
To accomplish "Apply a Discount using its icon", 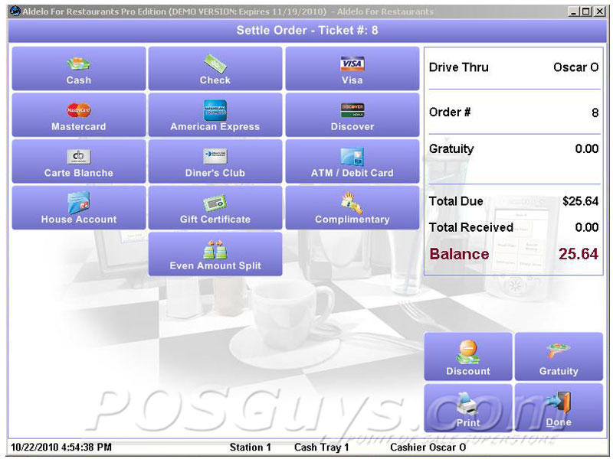I will pos(468,353).
